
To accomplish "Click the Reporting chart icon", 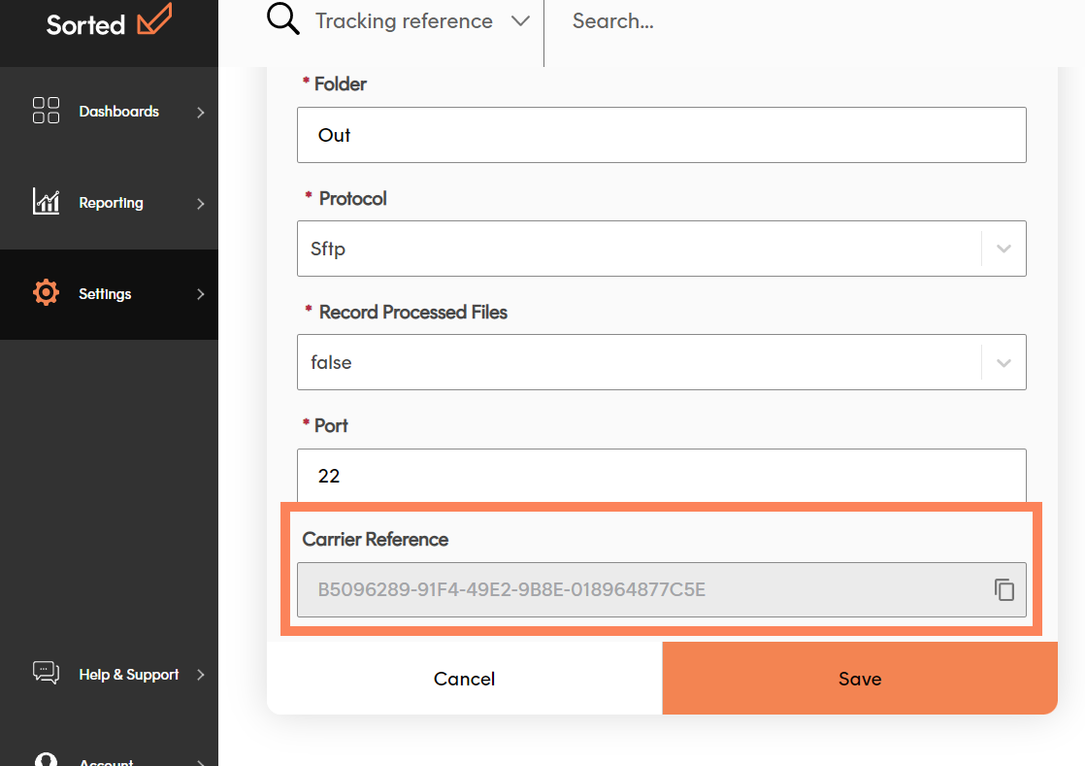I will point(46,202).
